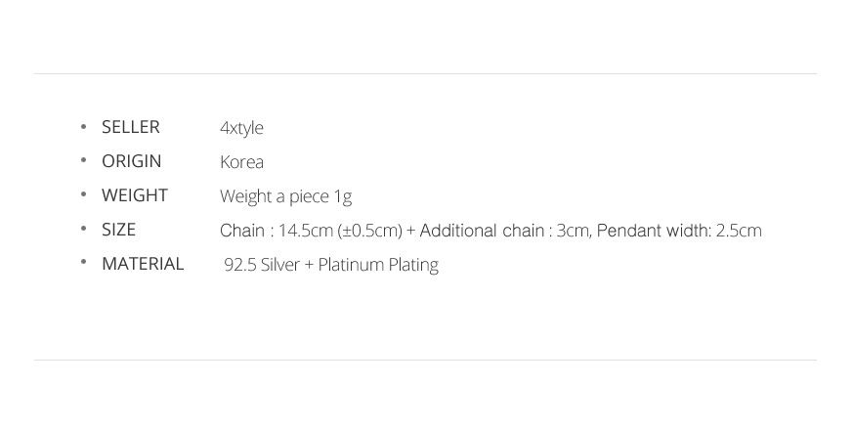The width and height of the screenshot is (853, 427).
Task: Click the bullet beside SELLER
Action: point(83,127)
